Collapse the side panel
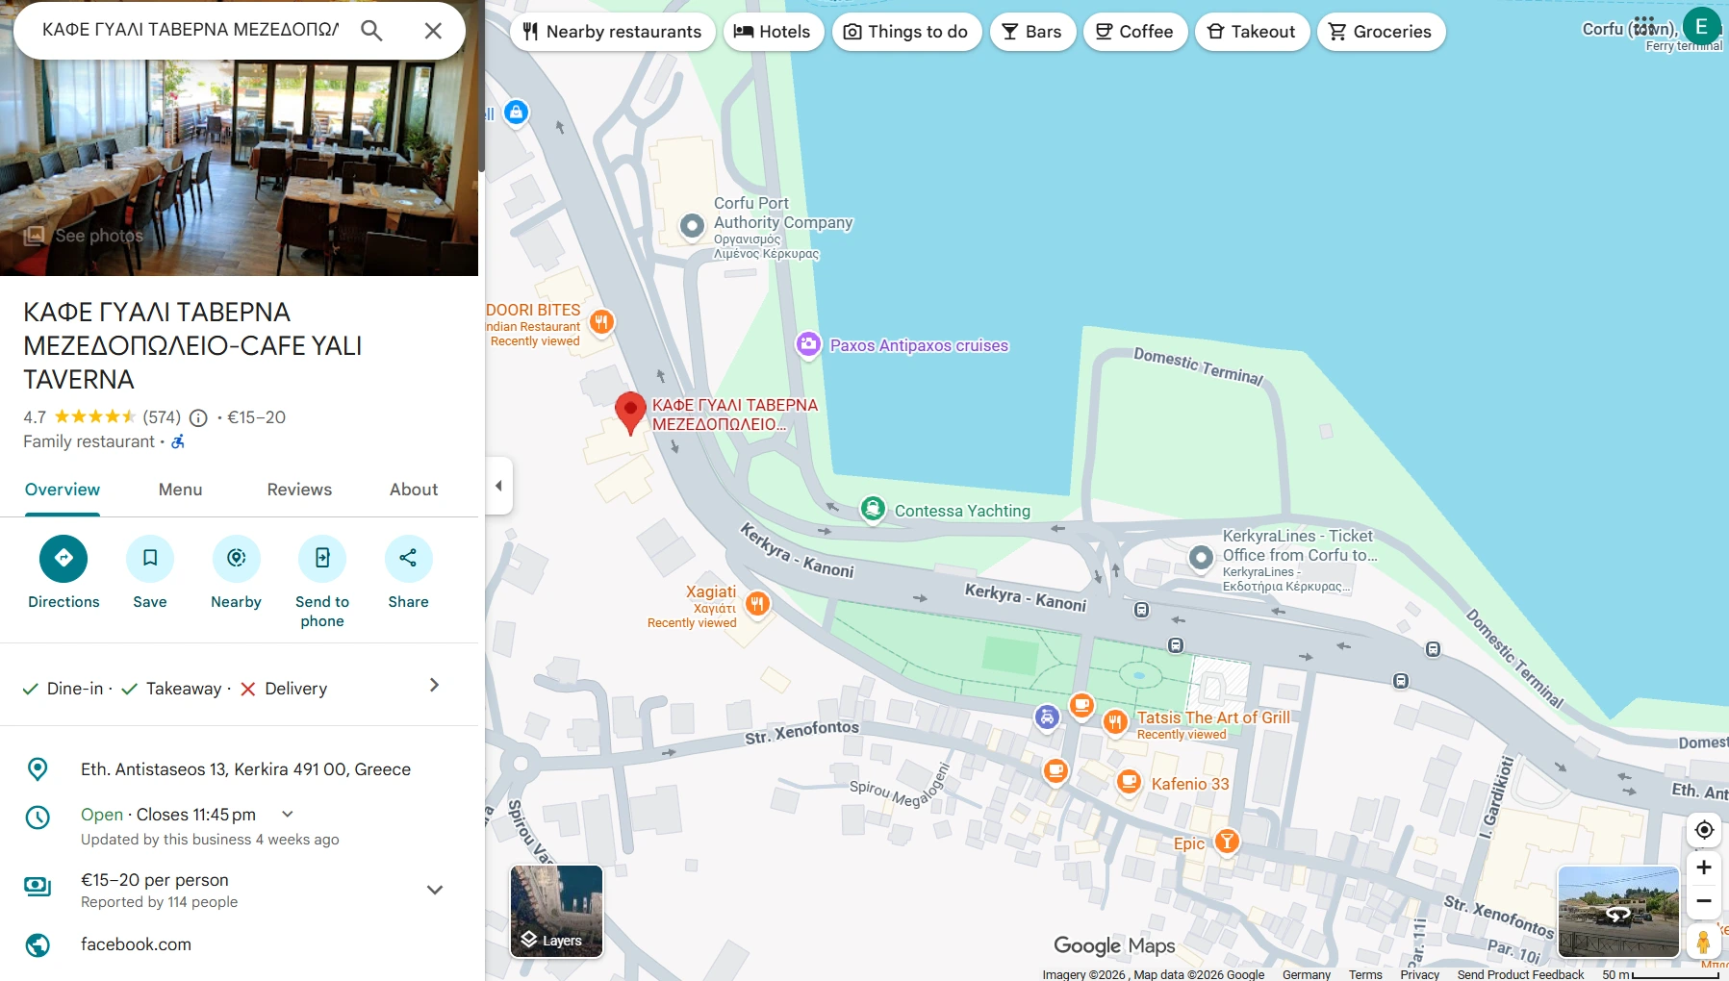Image resolution: width=1729 pixels, height=981 pixels. click(498, 486)
